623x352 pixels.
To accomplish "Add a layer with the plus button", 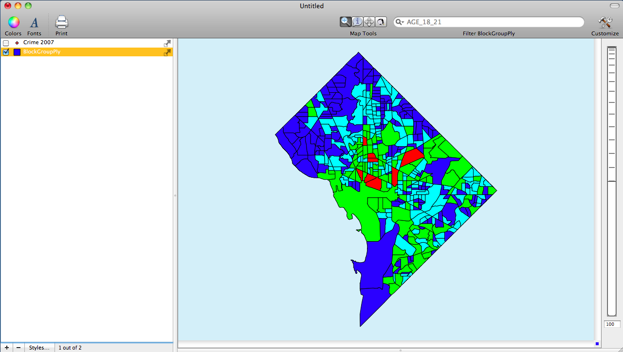I will pos(6,348).
